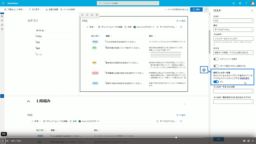Click the left sidebar delete section icon
The image size is (256, 144).
pos(2,29)
